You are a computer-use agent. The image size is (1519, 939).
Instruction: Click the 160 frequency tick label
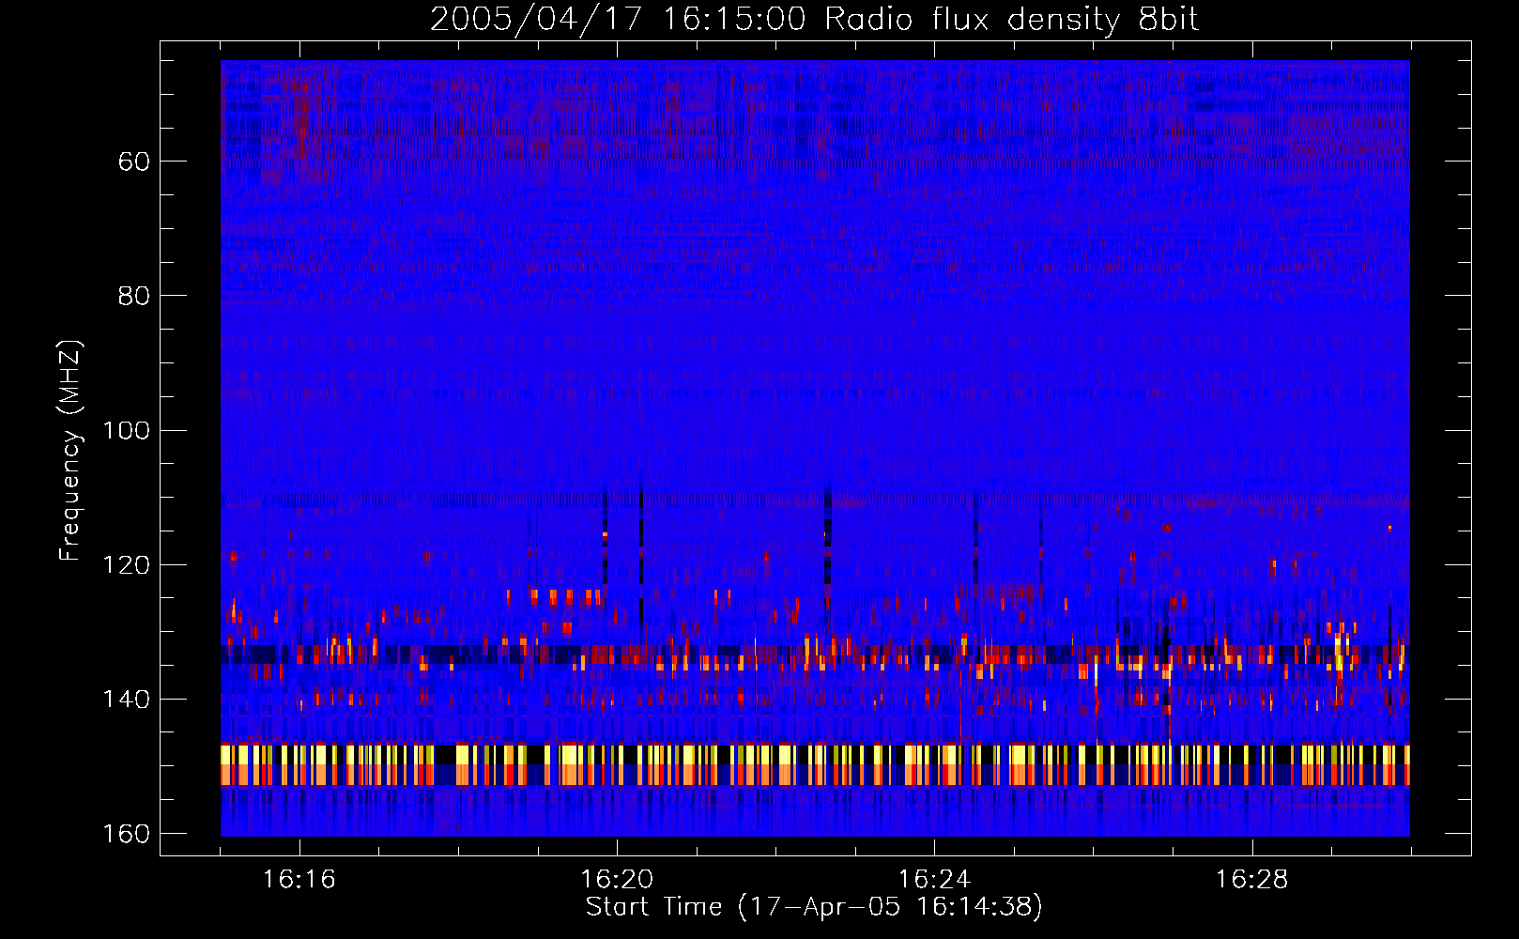click(x=127, y=834)
